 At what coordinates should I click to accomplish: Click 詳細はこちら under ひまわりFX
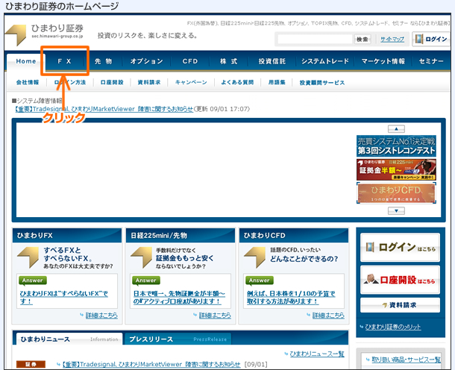[101, 315]
